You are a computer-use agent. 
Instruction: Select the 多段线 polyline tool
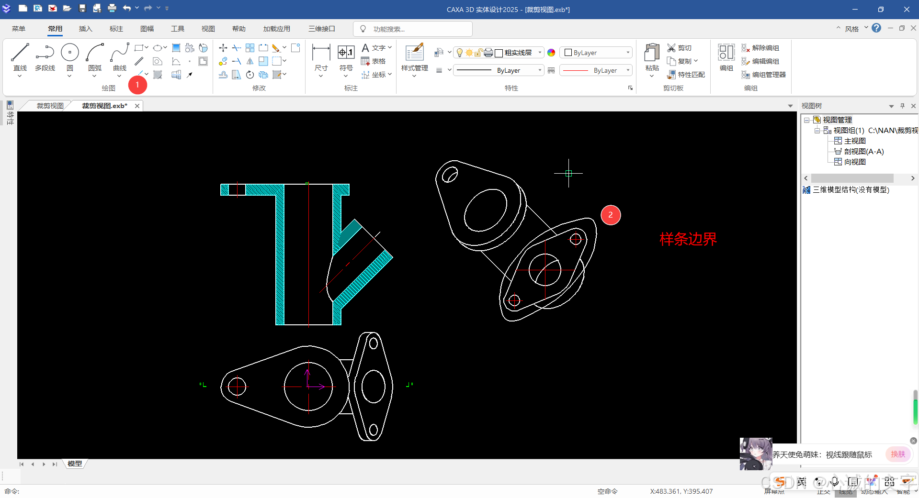click(x=45, y=57)
